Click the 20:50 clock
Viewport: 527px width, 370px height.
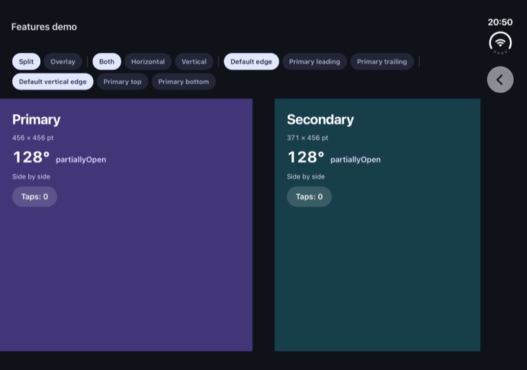pyautogui.click(x=500, y=22)
